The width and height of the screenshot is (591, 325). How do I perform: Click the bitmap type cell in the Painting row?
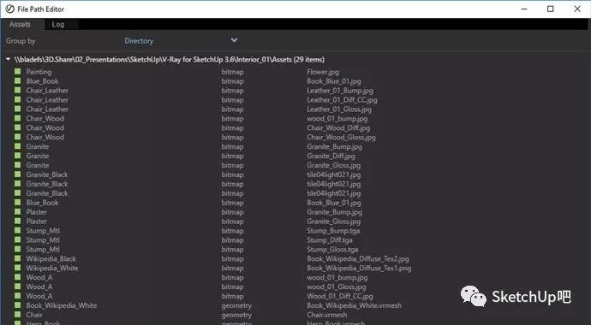[232, 72]
